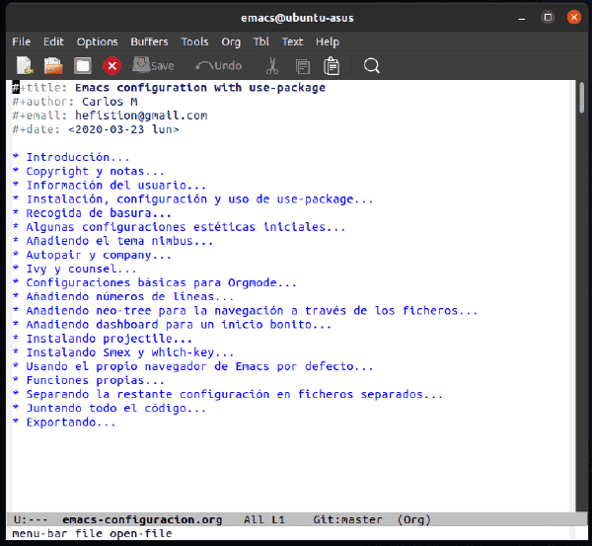Search with the magnifier icon
This screenshot has height=546, width=592.
tap(372, 66)
